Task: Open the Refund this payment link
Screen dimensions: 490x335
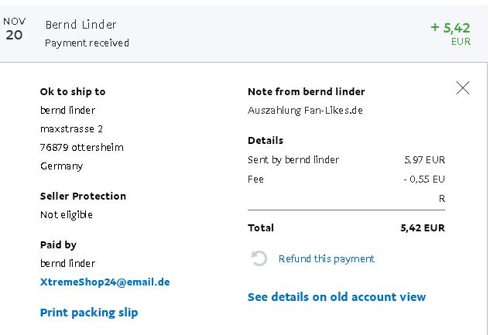Action: tap(326, 258)
